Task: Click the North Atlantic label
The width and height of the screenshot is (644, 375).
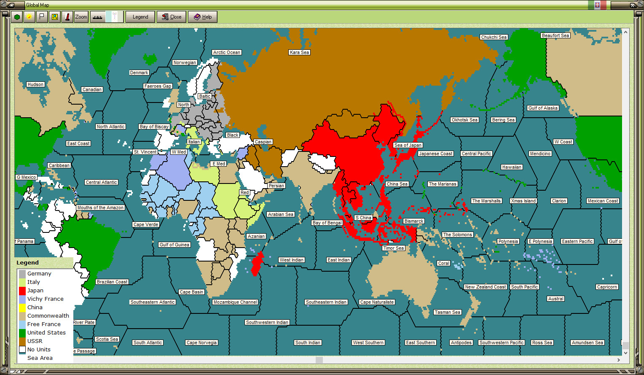Action: click(x=110, y=127)
